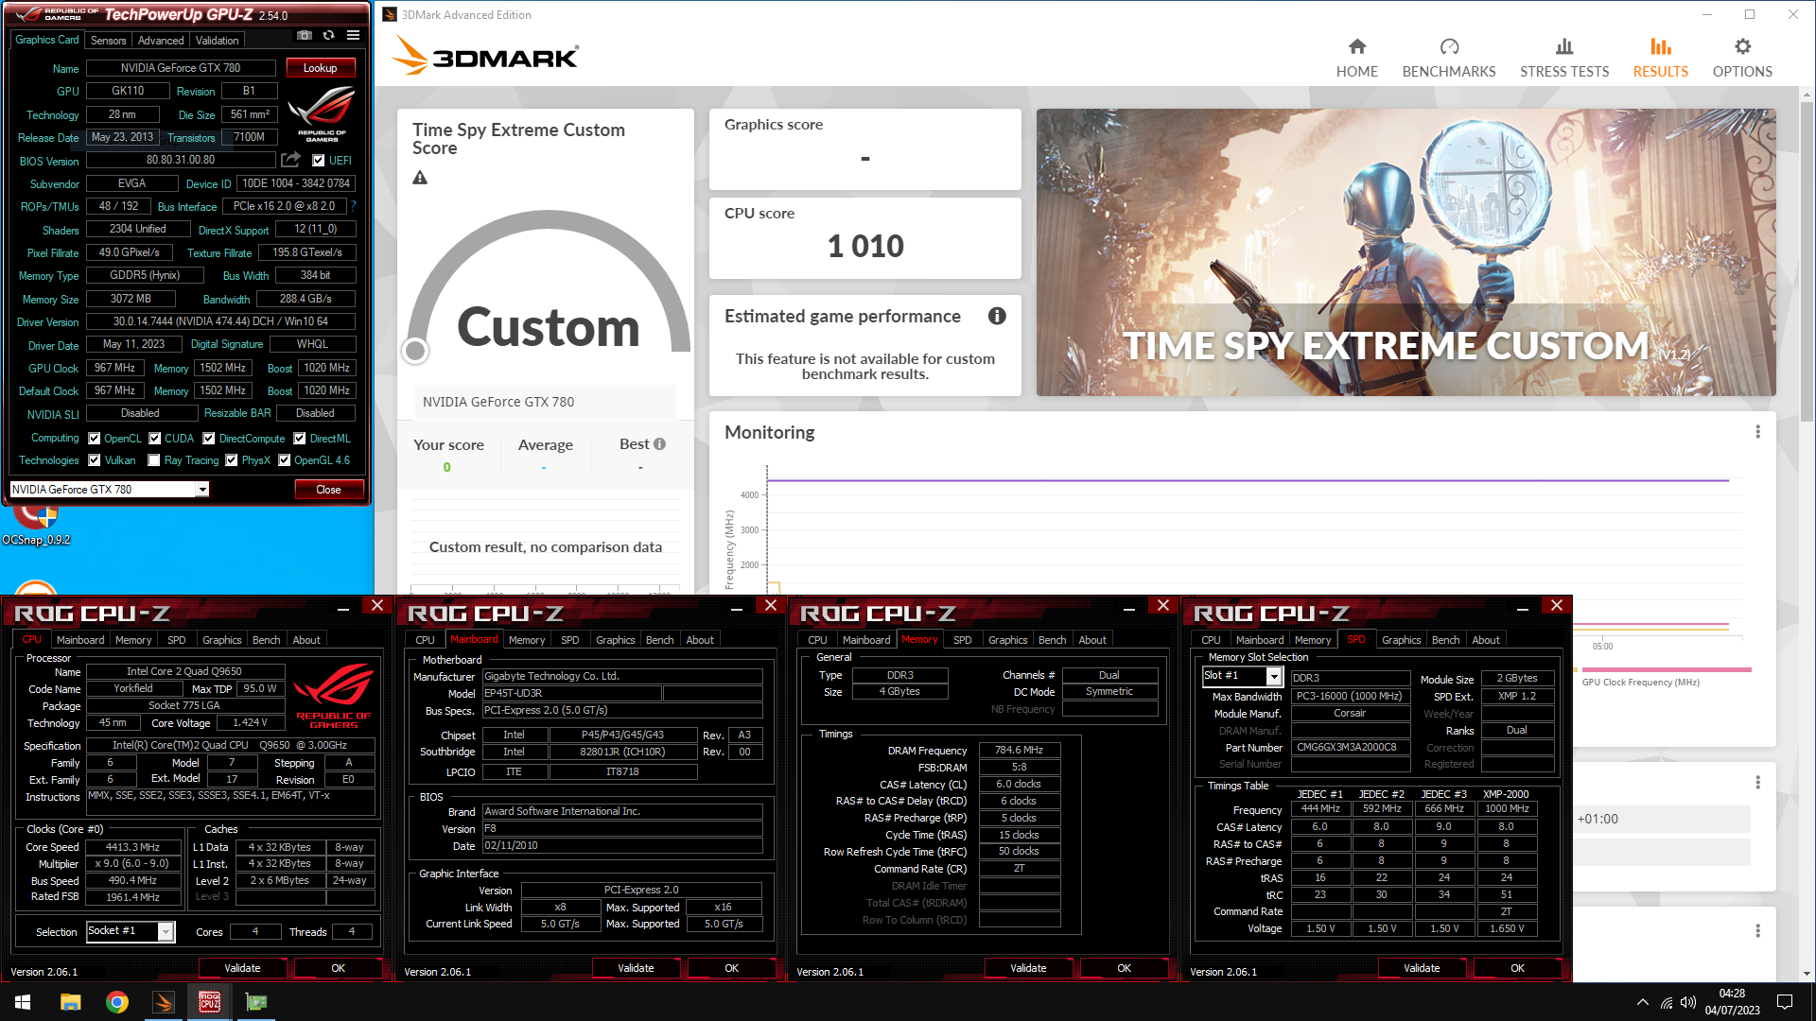Viewport: 1816px width, 1021px height.
Task: Open second three-dot menu below Monitoring
Action: click(x=1758, y=783)
